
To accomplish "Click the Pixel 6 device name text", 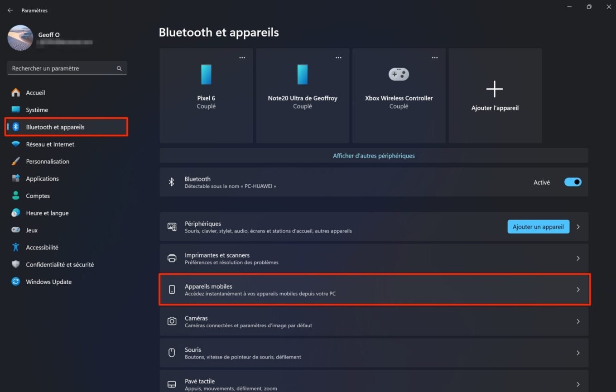I will click(206, 98).
